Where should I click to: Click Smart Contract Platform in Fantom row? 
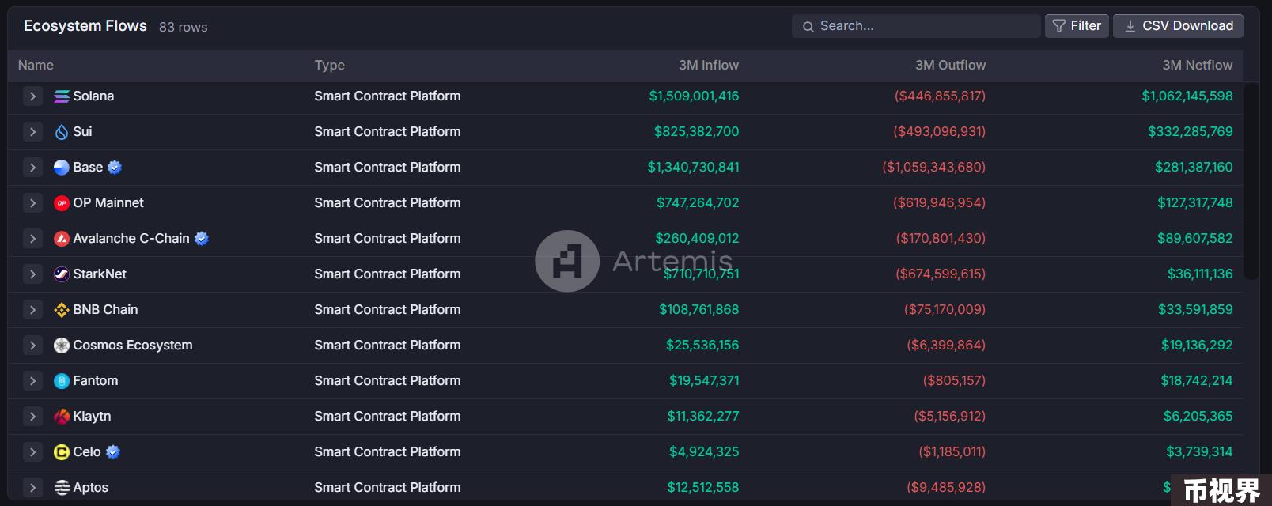point(388,381)
